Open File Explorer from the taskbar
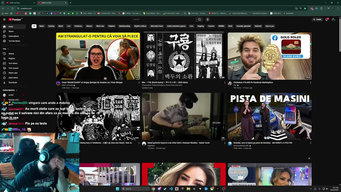The height and width of the screenshot is (192, 341). click(188, 189)
